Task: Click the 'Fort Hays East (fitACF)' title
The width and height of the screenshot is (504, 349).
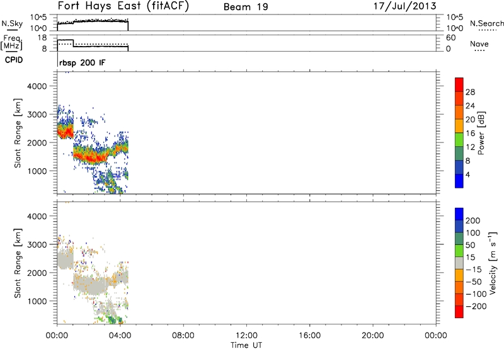Action: click(x=123, y=6)
